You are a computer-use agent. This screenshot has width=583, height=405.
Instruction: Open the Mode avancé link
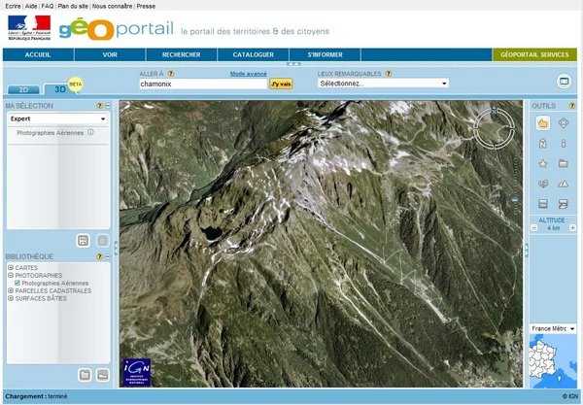coord(249,74)
